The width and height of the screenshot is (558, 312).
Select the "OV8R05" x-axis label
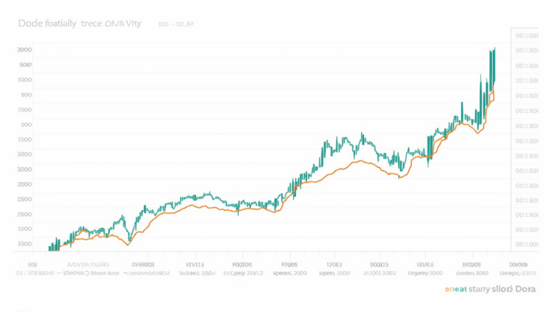pyautogui.click(x=143, y=264)
